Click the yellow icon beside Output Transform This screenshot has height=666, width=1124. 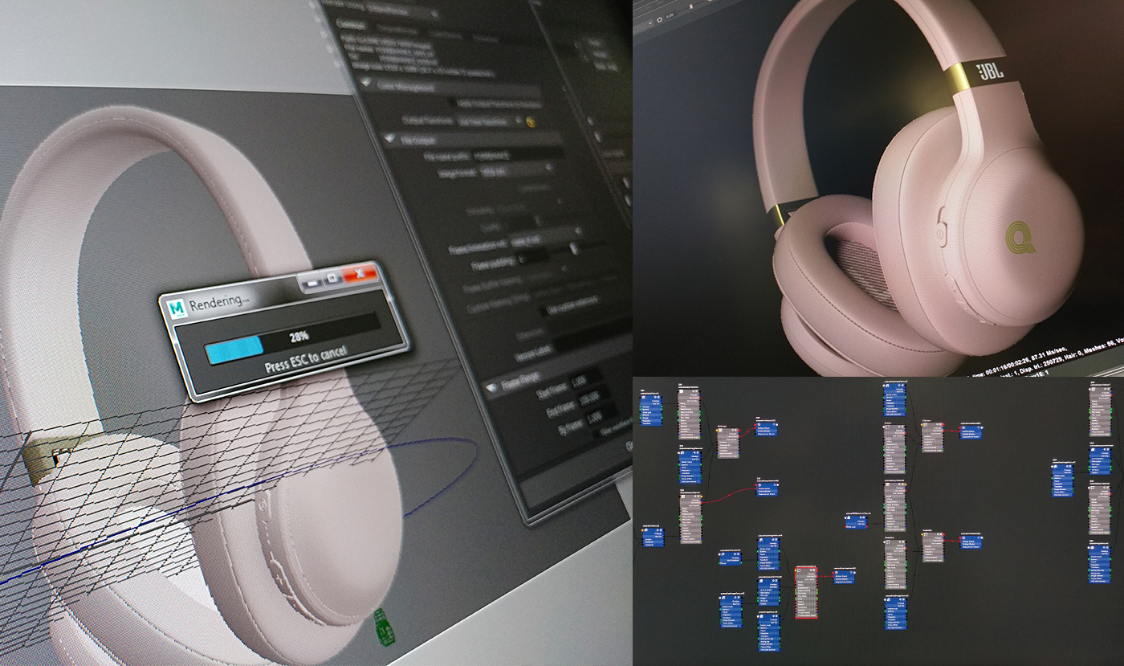529,123
